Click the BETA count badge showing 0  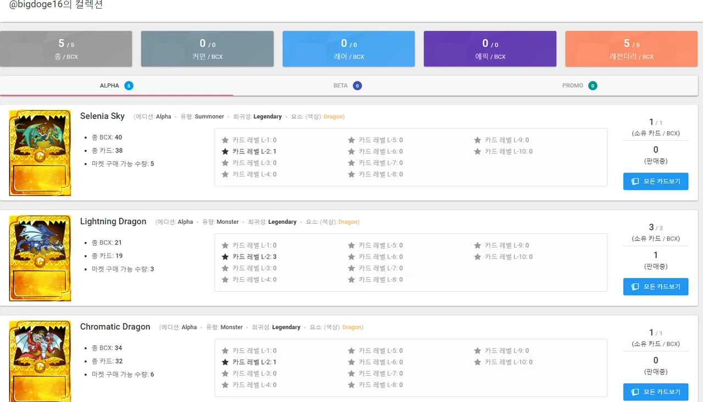(x=357, y=86)
